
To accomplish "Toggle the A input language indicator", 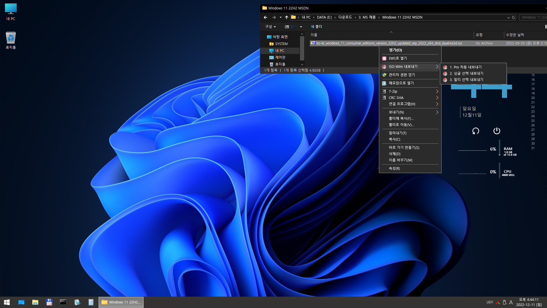I will (x=511, y=302).
